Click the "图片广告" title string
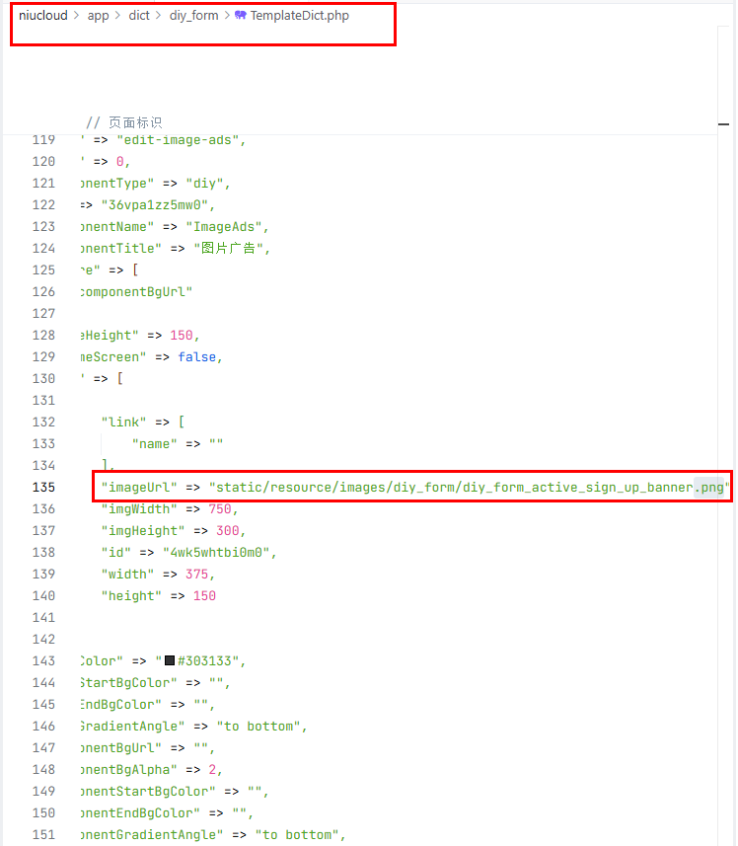The image size is (738, 846). pyautogui.click(x=228, y=248)
